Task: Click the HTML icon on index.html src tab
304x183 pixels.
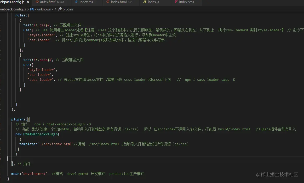Action: point(108,2)
